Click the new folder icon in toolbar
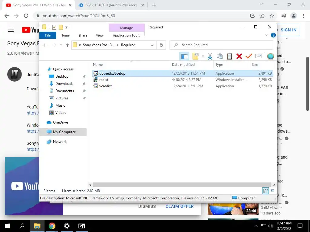This screenshot has height=232, width=310. coord(196,56)
